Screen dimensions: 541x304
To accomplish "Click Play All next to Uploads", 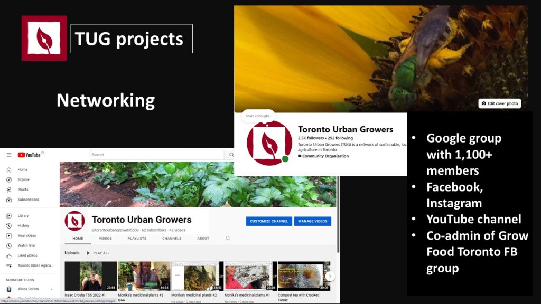I will click(98, 253).
